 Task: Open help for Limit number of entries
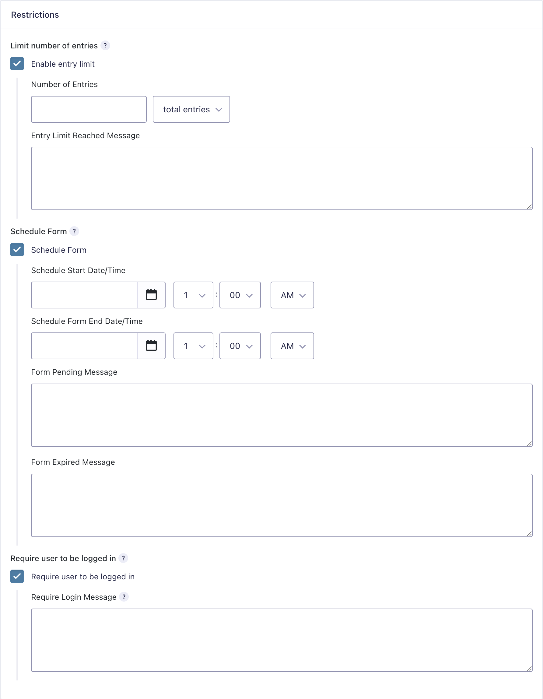click(106, 45)
